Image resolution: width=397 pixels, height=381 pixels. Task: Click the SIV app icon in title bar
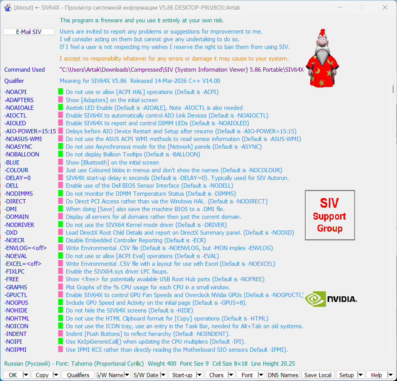[8, 8]
